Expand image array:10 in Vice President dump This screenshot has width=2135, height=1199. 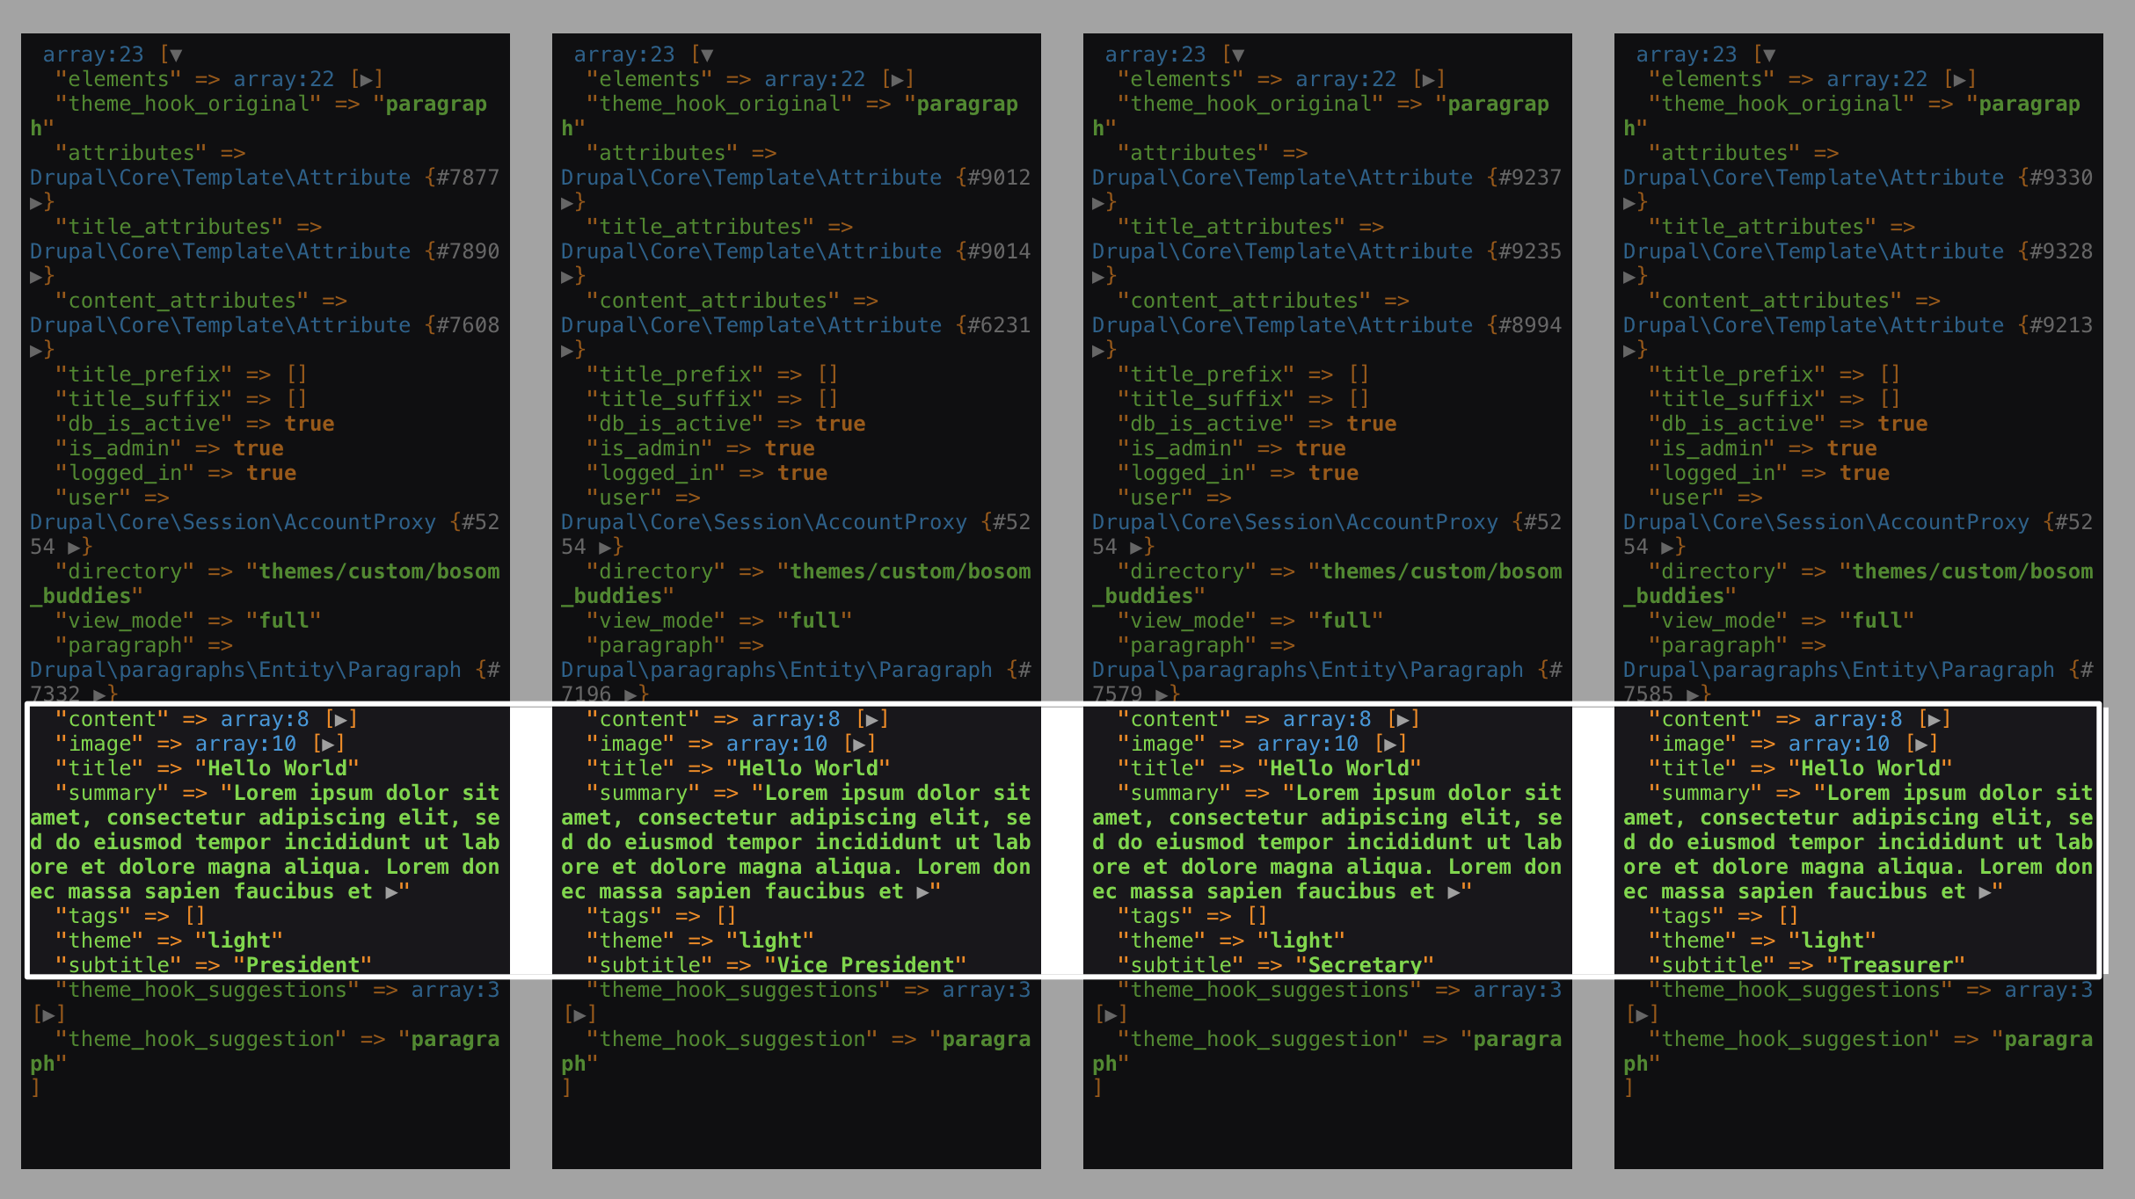pyautogui.click(x=859, y=744)
